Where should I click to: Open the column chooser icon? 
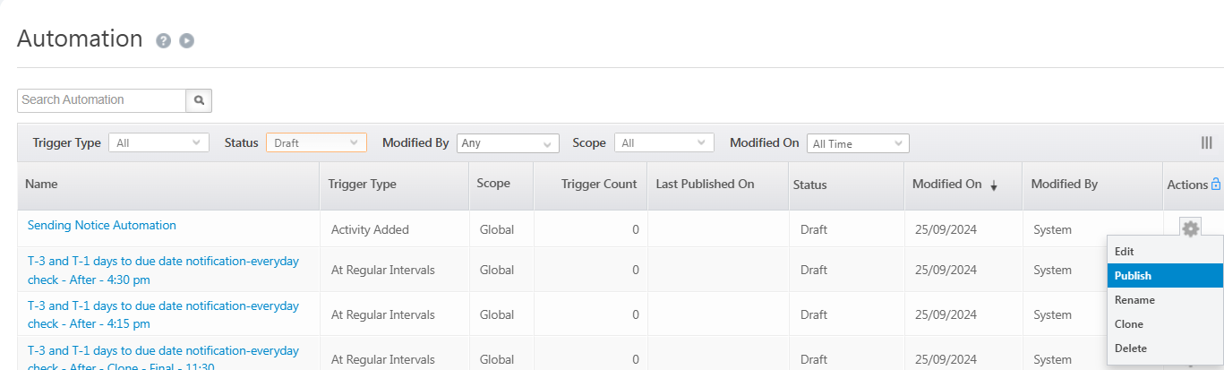point(1206,142)
